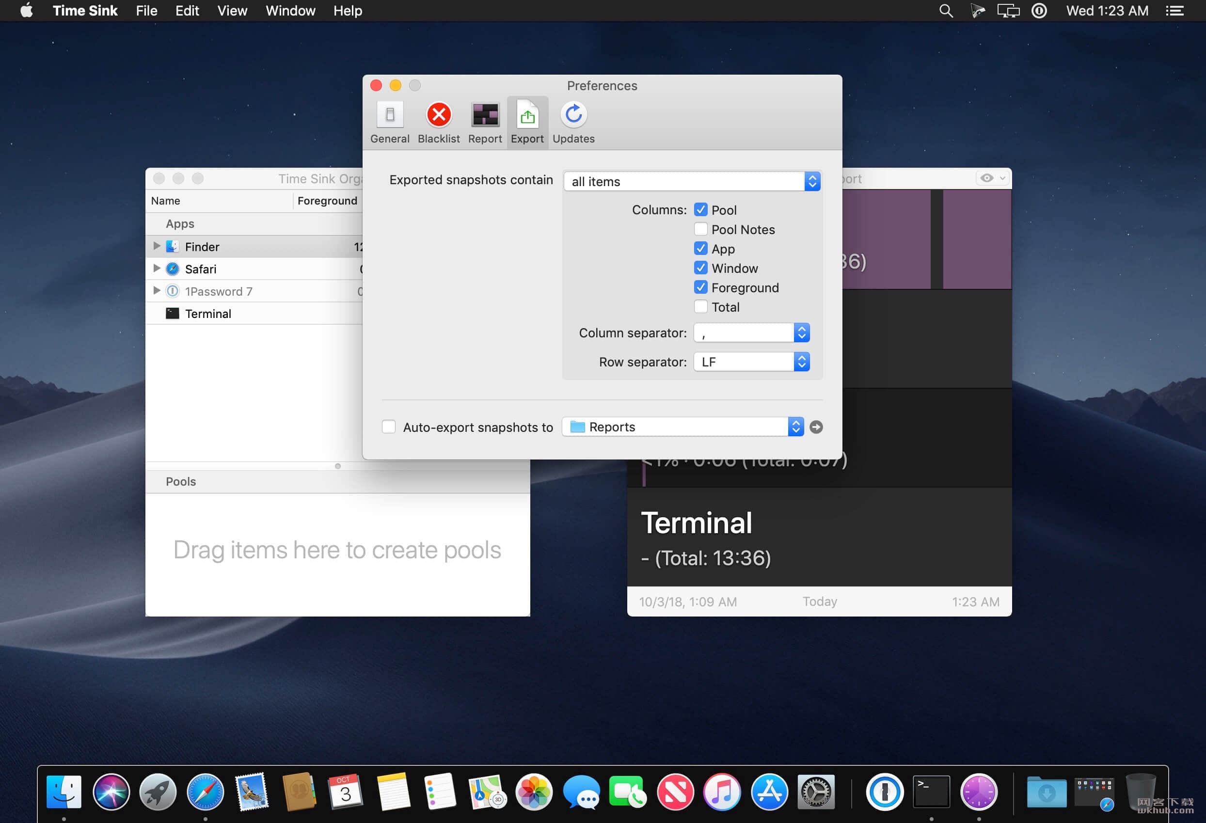Screen dimensions: 1206x823
Task: Switch to the Report preferences tab
Action: coord(485,123)
